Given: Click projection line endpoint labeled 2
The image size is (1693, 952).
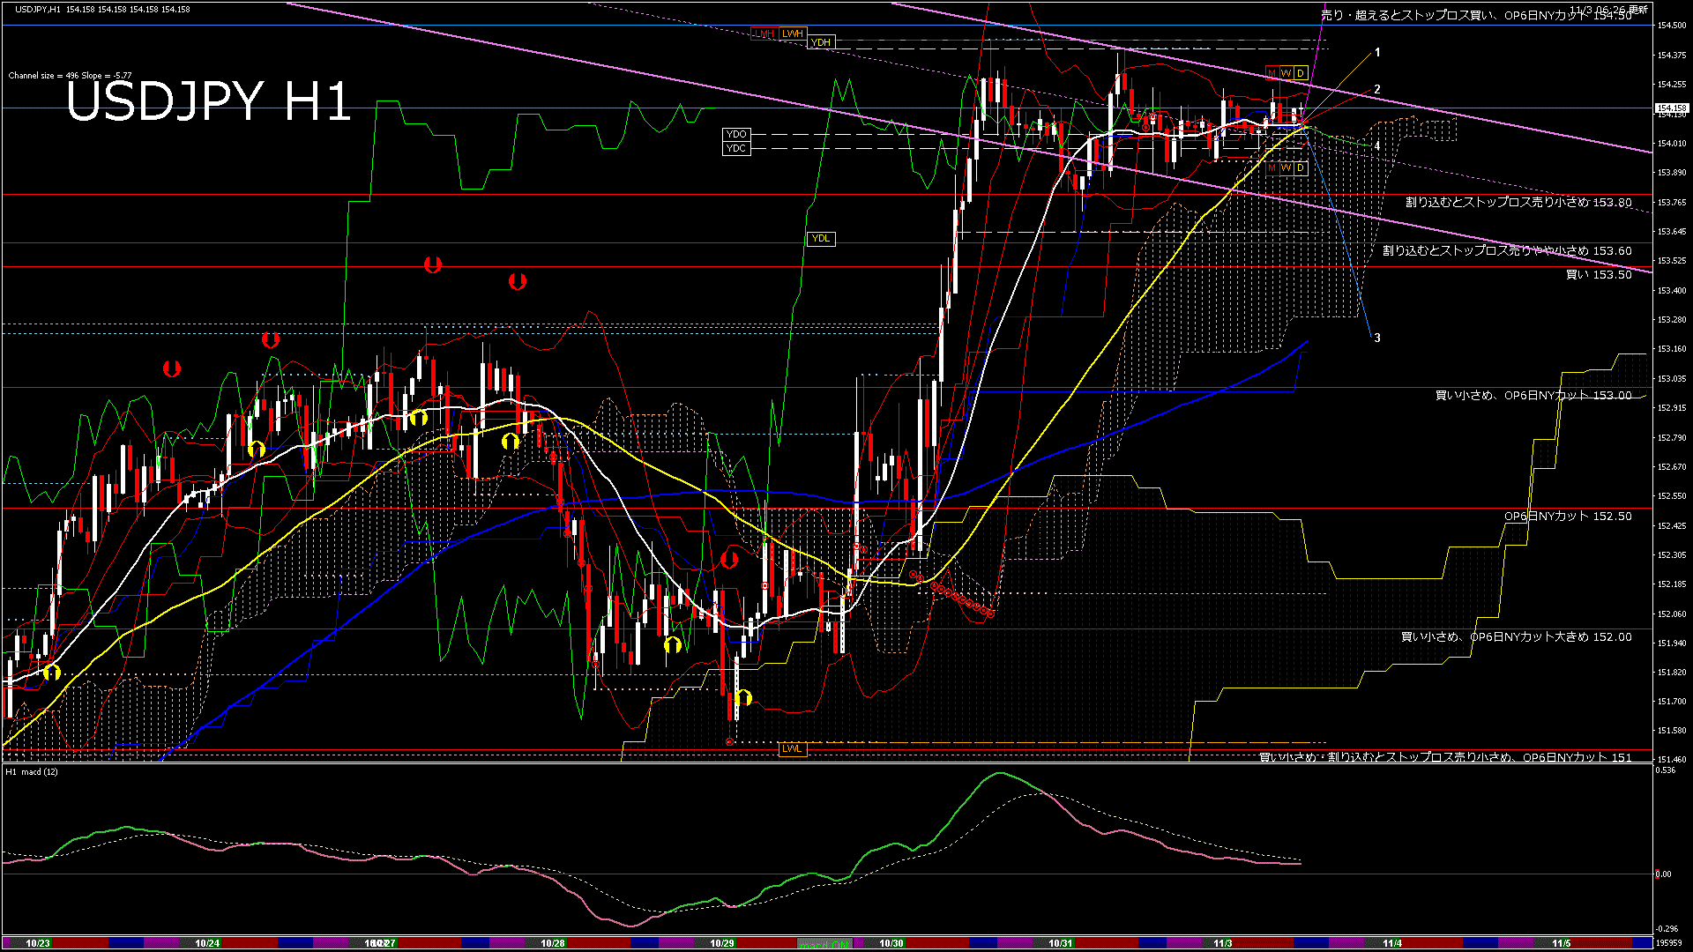Looking at the screenshot, I should coord(1377,90).
